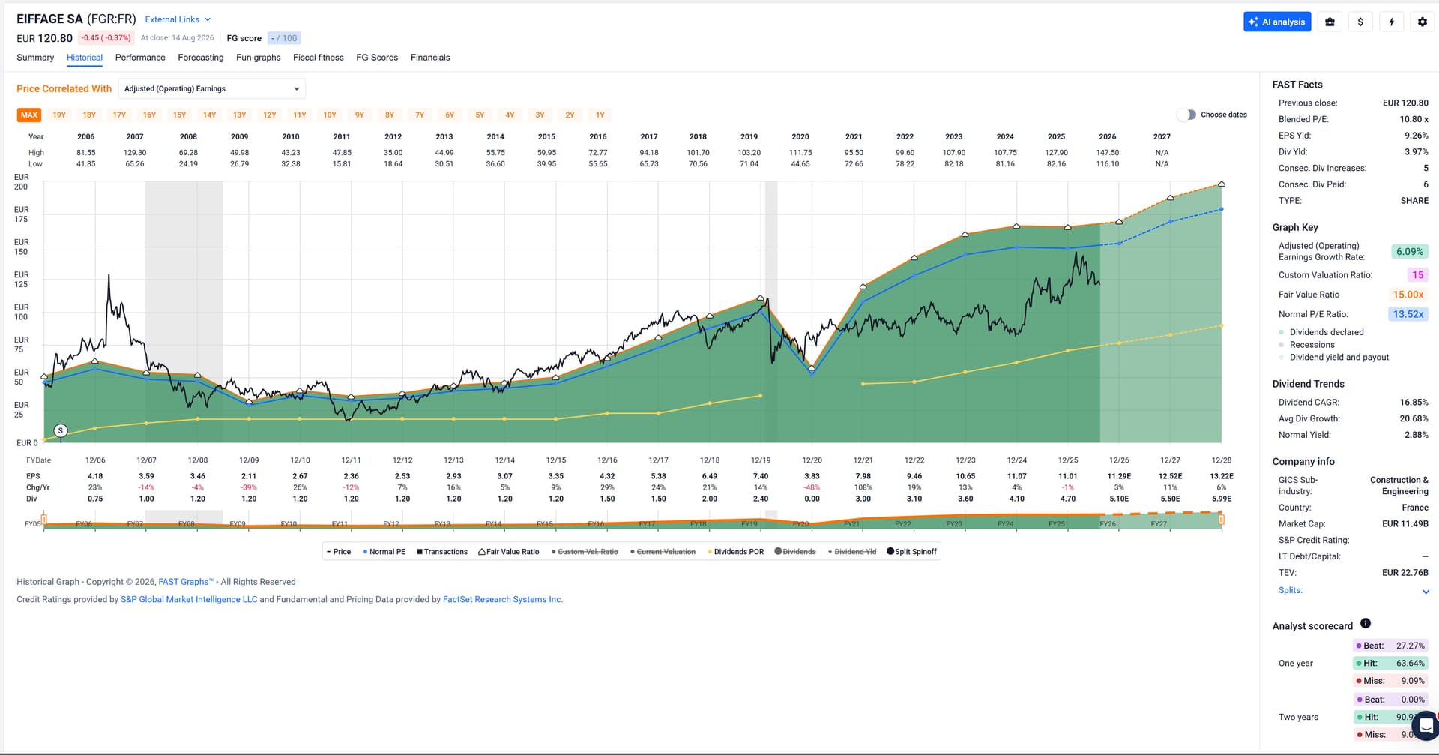The width and height of the screenshot is (1439, 755).
Task: Toggle Dividends POR in legend
Action: coord(736,552)
